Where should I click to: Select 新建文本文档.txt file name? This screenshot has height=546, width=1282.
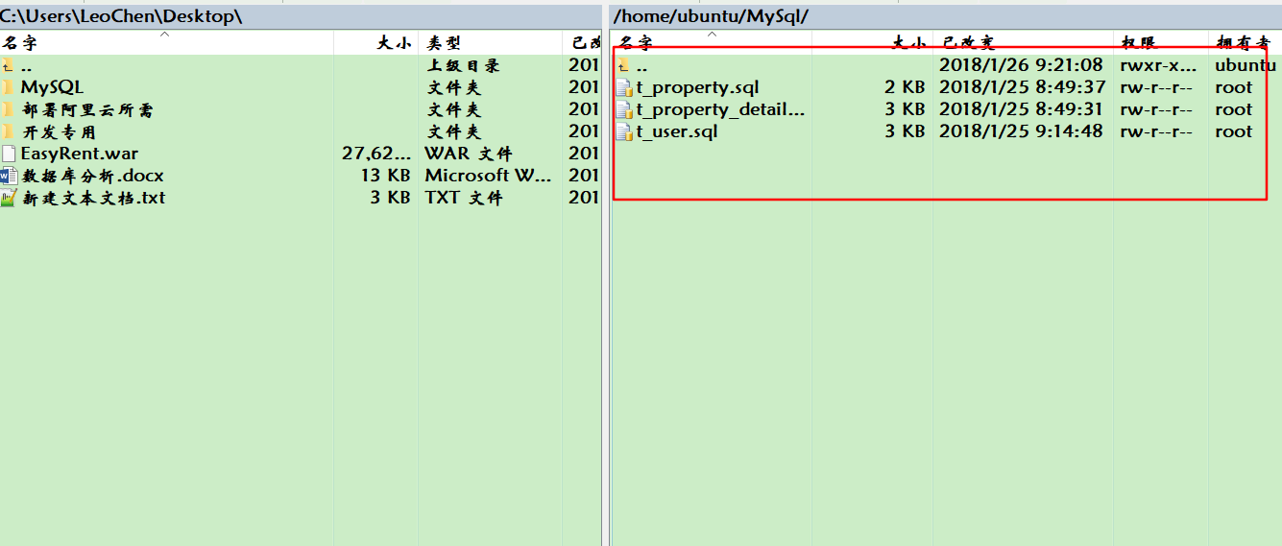click(x=93, y=198)
